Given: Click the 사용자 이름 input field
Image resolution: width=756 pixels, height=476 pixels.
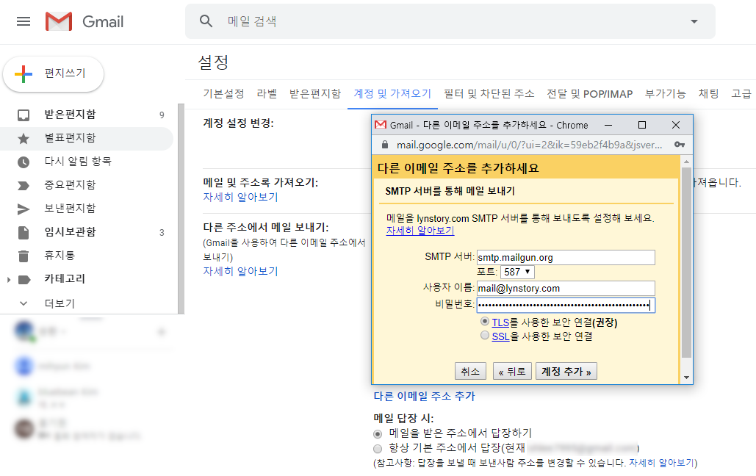Looking at the screenshot, I should click(x=566, y=289).
